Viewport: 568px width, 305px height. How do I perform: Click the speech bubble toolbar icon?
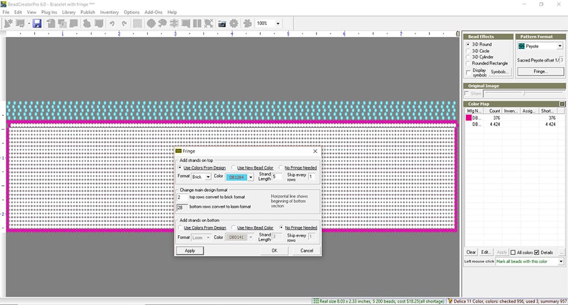coord(162,23)
